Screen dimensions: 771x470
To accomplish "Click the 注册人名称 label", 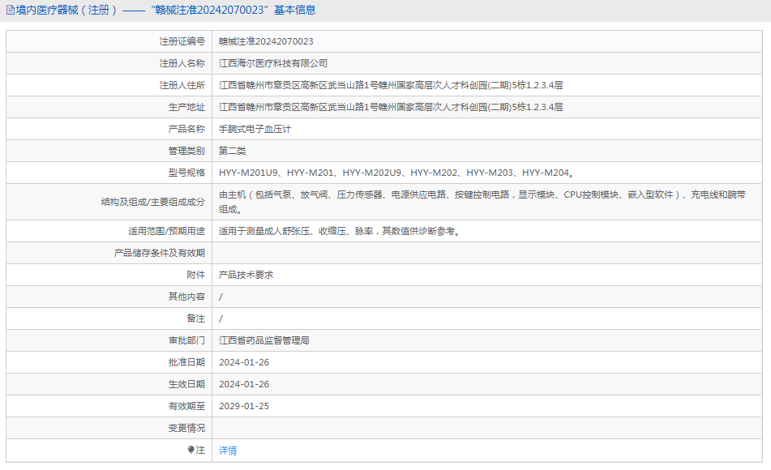I will tap(182, 63).
